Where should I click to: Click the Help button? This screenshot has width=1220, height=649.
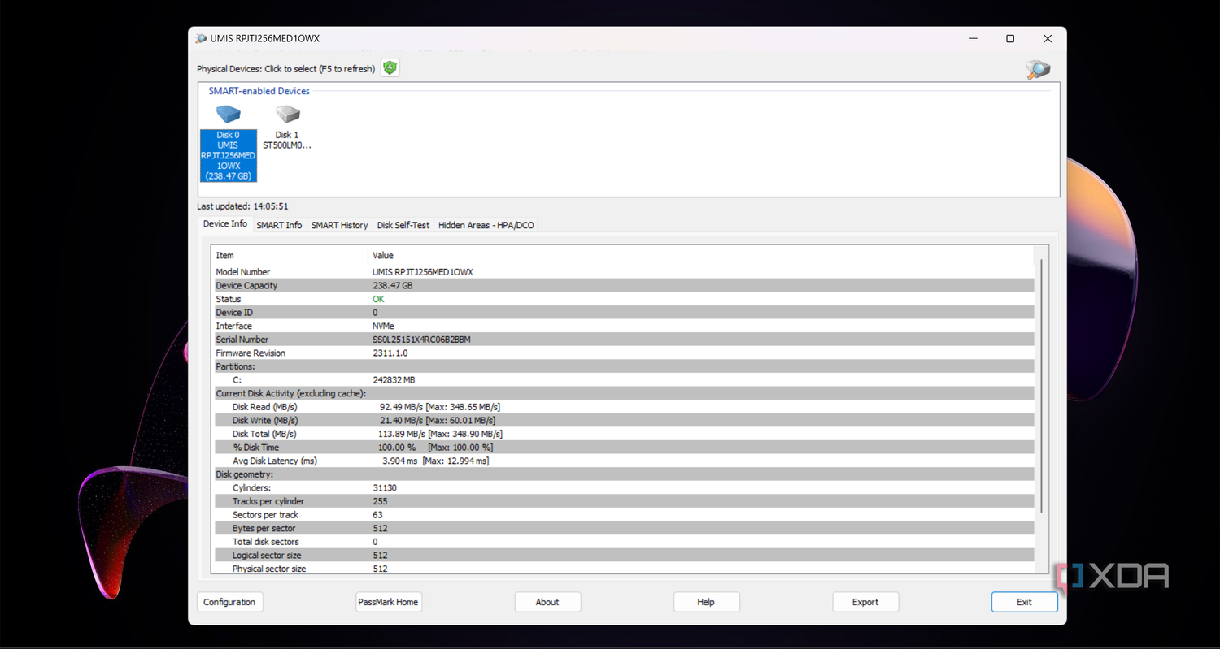point(706,602)
